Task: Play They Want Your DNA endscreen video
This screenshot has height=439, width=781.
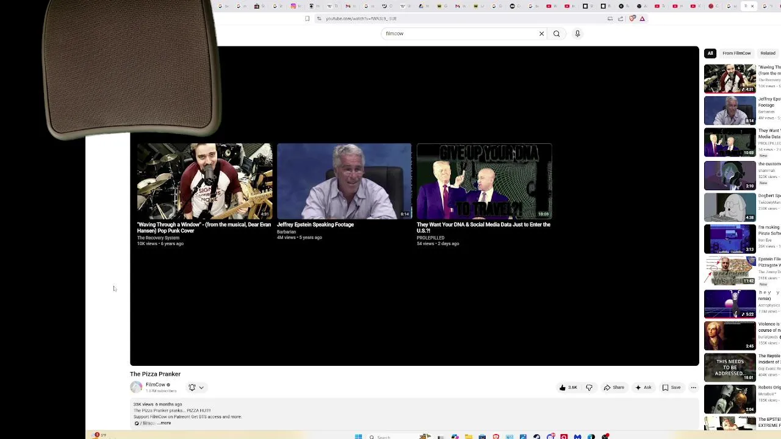Action: 484,181
